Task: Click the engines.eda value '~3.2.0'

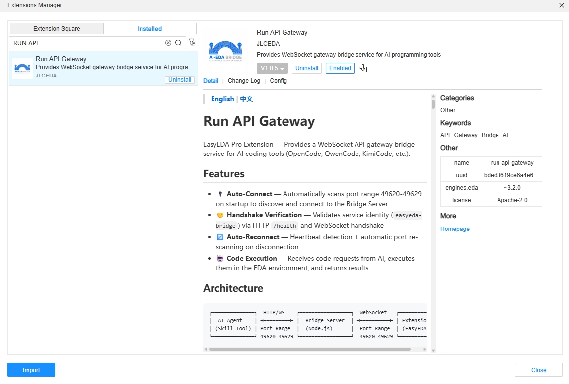Action: click(512, 188)
